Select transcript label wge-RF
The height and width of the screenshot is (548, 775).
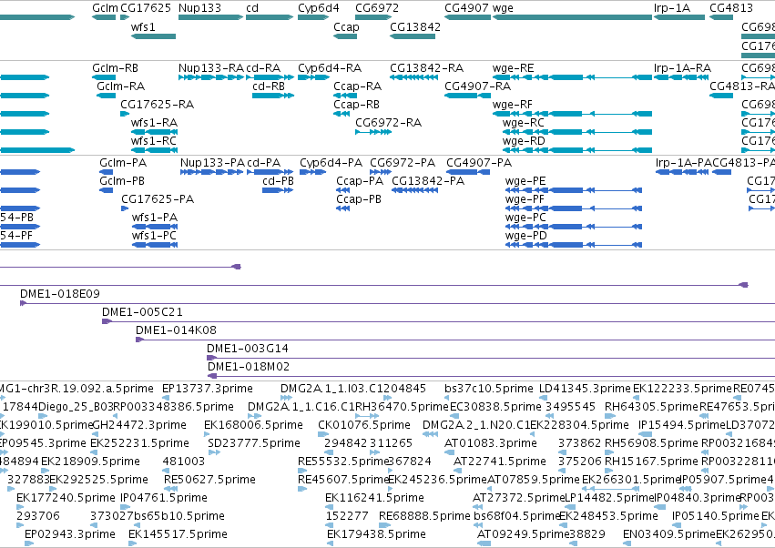pos(513,105)
